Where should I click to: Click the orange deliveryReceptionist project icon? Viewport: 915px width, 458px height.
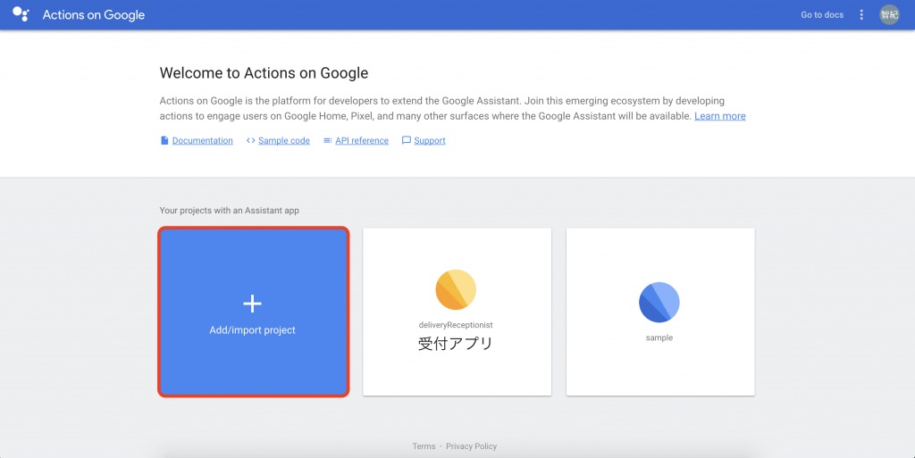[456, 289]
